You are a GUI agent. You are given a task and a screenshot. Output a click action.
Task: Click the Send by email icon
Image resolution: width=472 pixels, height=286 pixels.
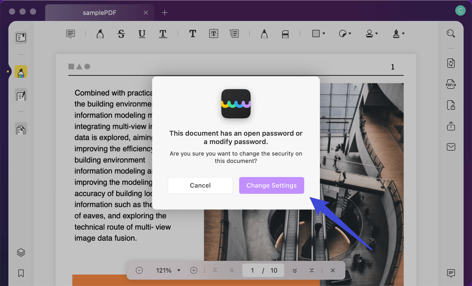pyautogui.click(x=451, y=147)
